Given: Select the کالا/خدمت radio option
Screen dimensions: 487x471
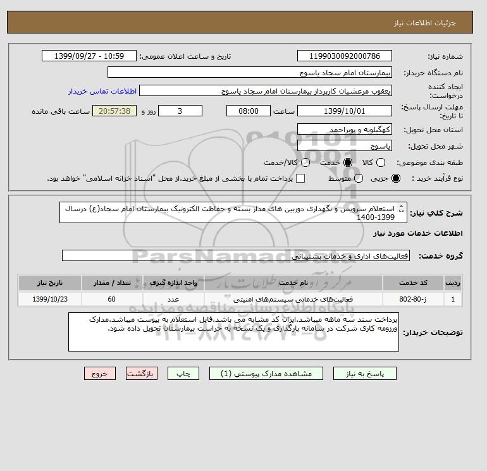Looking at the screenshot, I should coord(305,162).
